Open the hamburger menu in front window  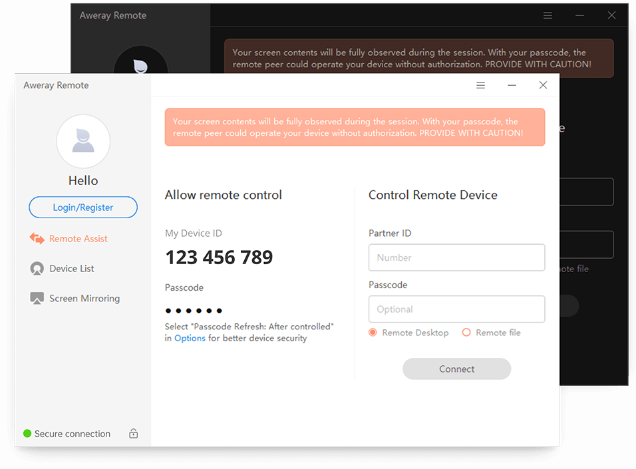point(480,85)
